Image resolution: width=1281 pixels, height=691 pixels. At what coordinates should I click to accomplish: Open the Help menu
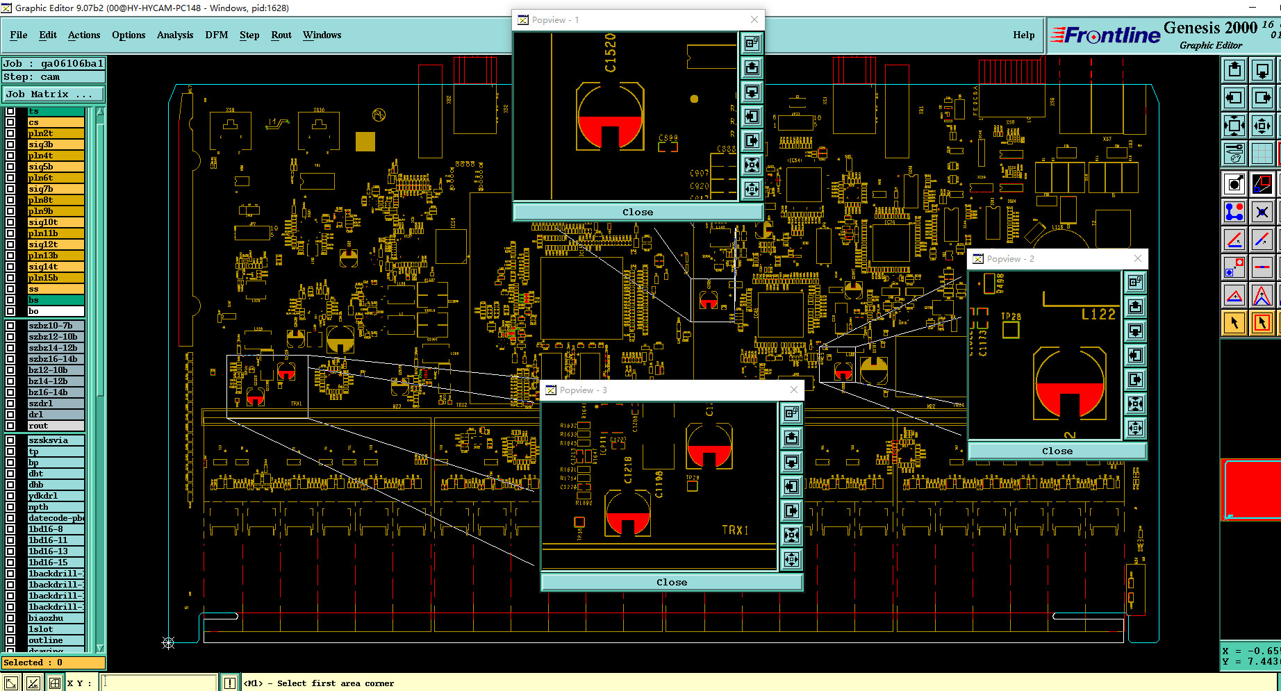pos(1023,35)
